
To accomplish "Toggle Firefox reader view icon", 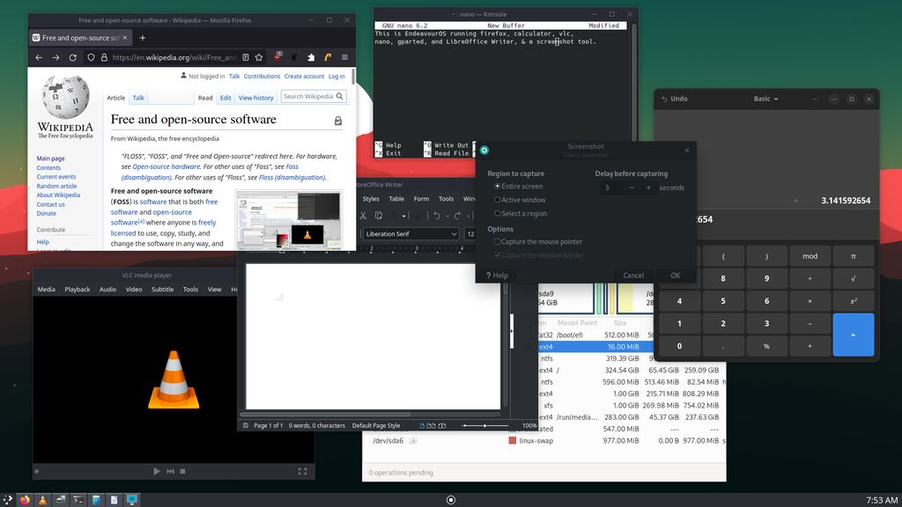I will coord(246,57).
